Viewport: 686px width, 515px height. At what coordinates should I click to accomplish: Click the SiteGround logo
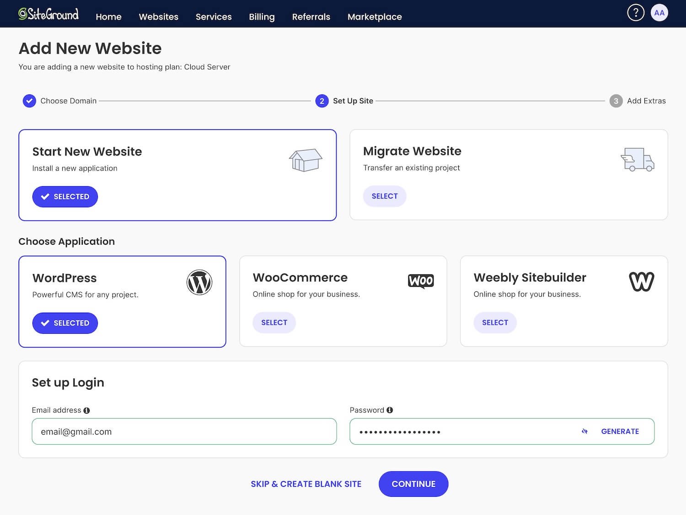[48, 14]
